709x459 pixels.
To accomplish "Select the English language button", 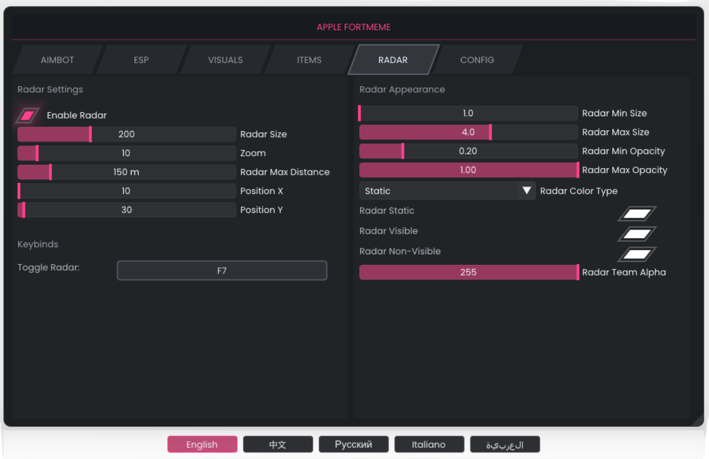I will click(x=202, y=444).
